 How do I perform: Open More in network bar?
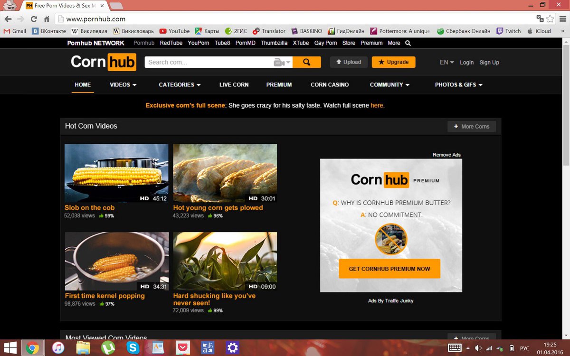point(394,43)
